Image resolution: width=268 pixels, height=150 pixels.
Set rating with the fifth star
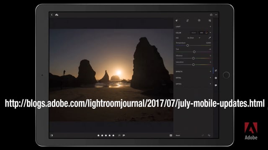coord(113,135)
